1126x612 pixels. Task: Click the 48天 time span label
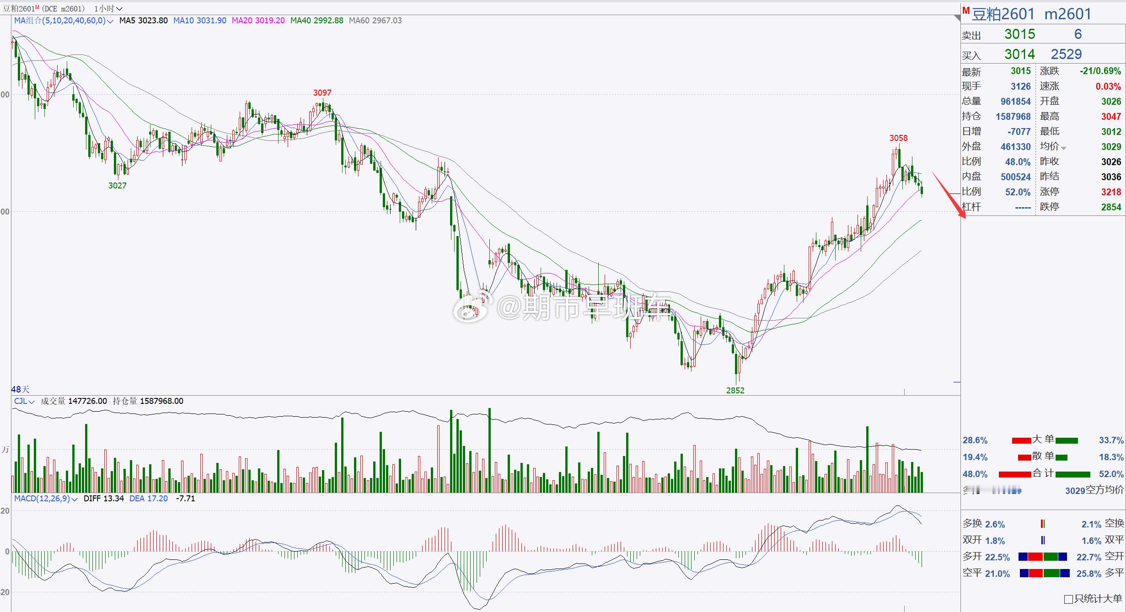click(x=20, y=389)
